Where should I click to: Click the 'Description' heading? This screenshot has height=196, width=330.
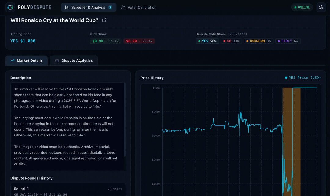pyautogui.click(x=21, y=78)
